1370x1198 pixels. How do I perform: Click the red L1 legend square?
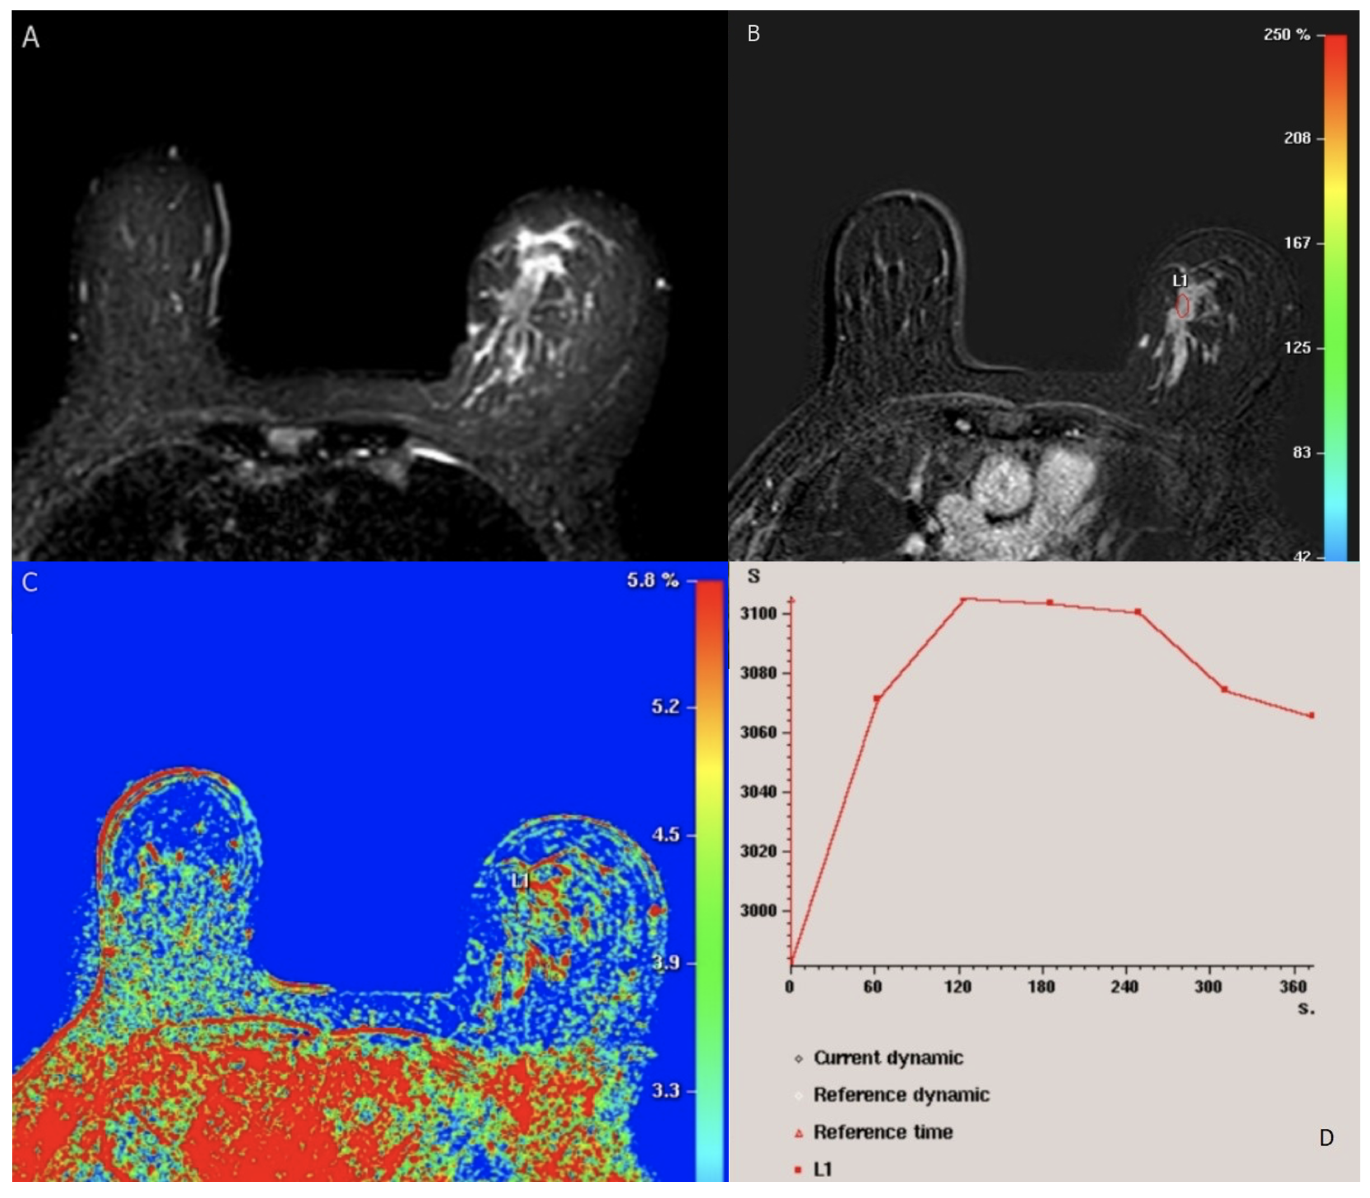(798, 1170)
